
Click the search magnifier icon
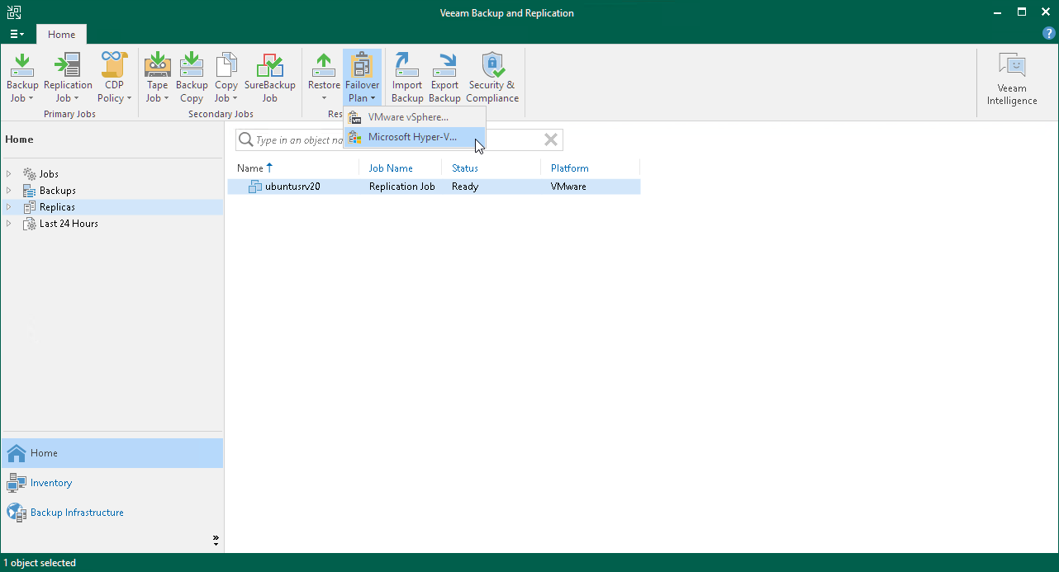point(245,140)
